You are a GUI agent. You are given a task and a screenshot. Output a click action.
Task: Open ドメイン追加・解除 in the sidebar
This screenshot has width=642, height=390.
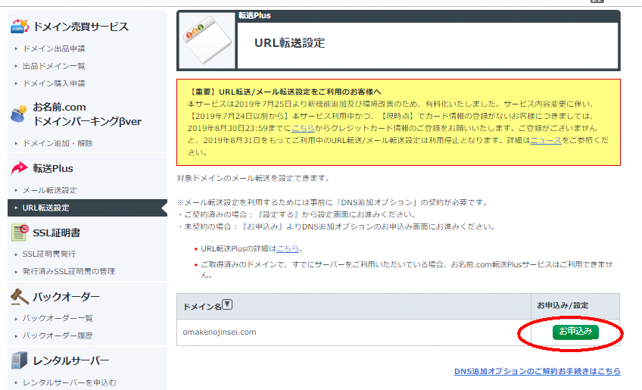(58, 143)
